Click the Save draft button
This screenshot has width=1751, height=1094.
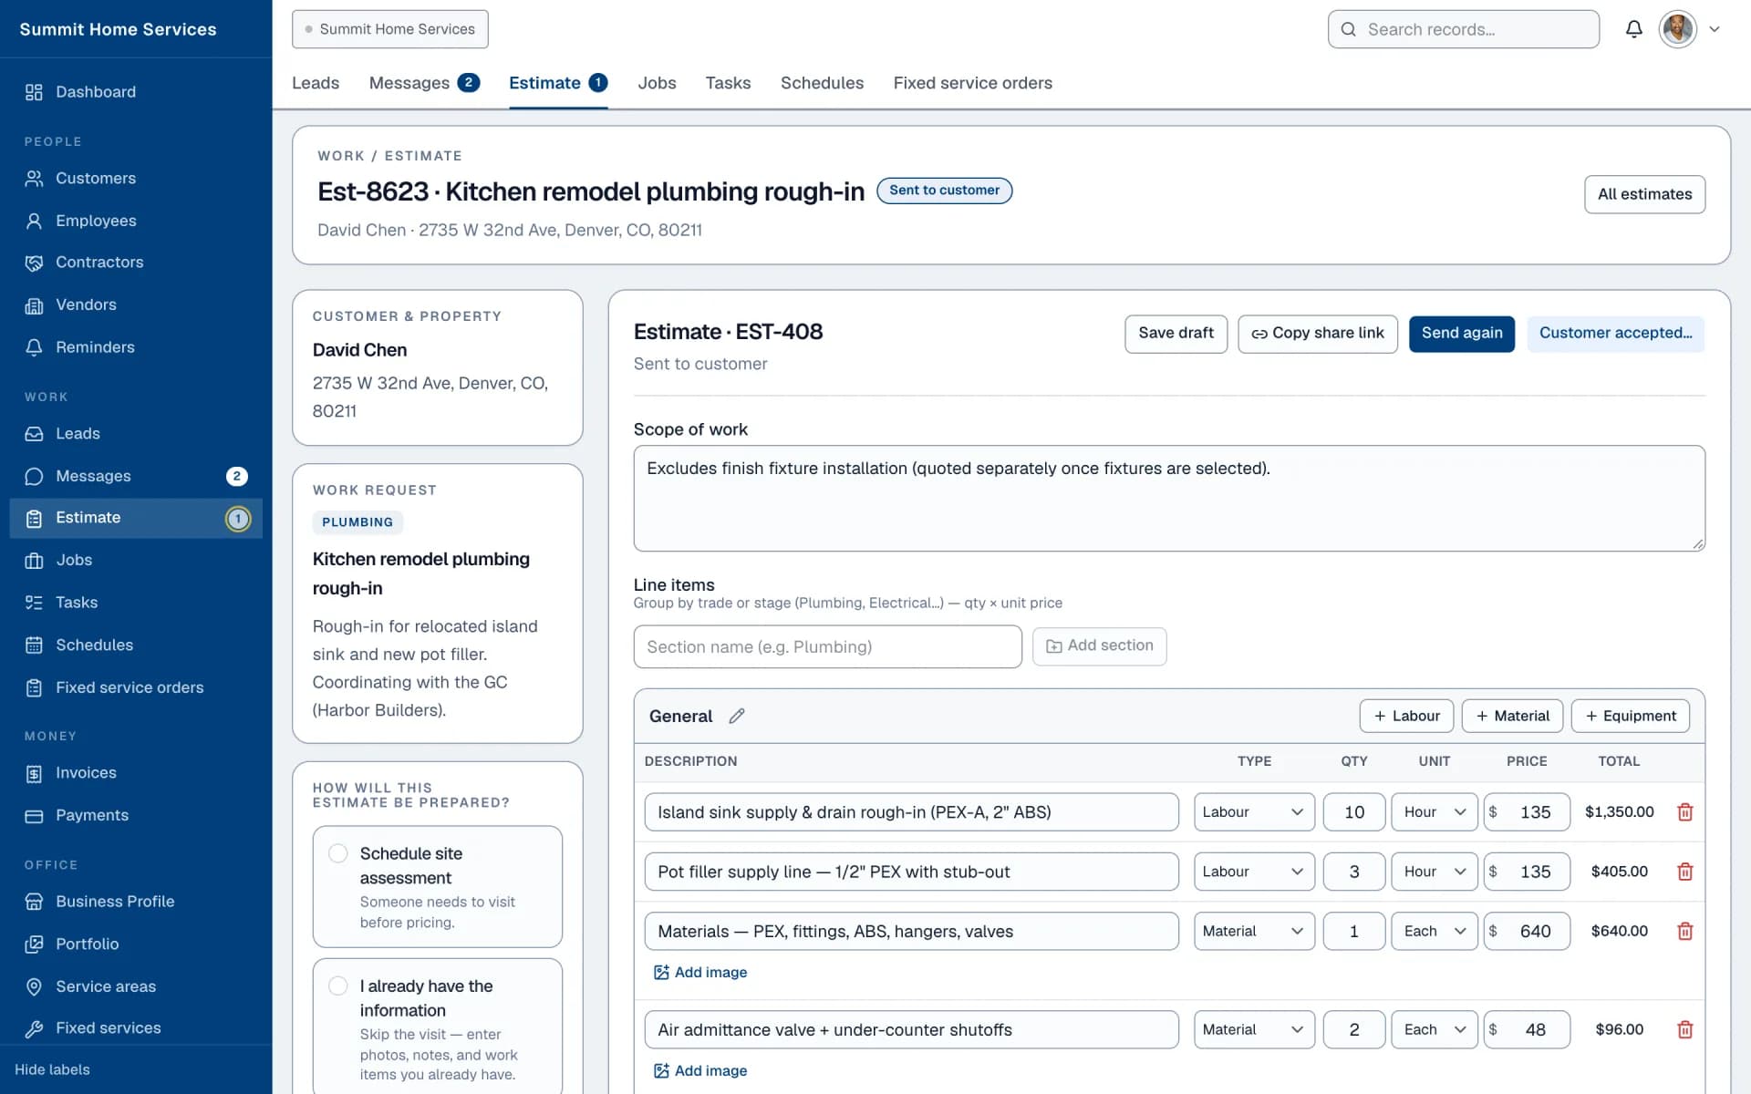point(1176,334)
